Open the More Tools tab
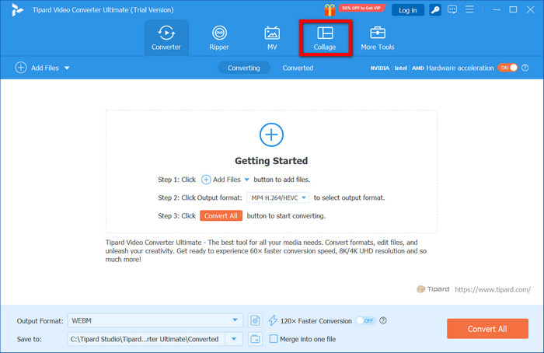The image size is (544, 353). pos(378,38)
